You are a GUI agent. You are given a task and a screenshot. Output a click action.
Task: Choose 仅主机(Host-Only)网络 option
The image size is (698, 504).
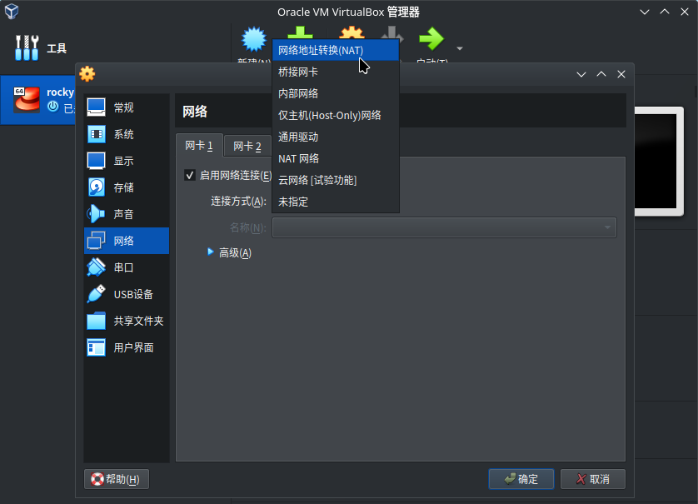coord(336,115)
